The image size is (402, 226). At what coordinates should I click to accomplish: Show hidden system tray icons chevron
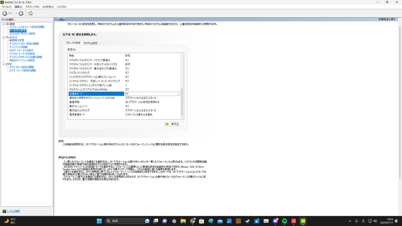350,221
